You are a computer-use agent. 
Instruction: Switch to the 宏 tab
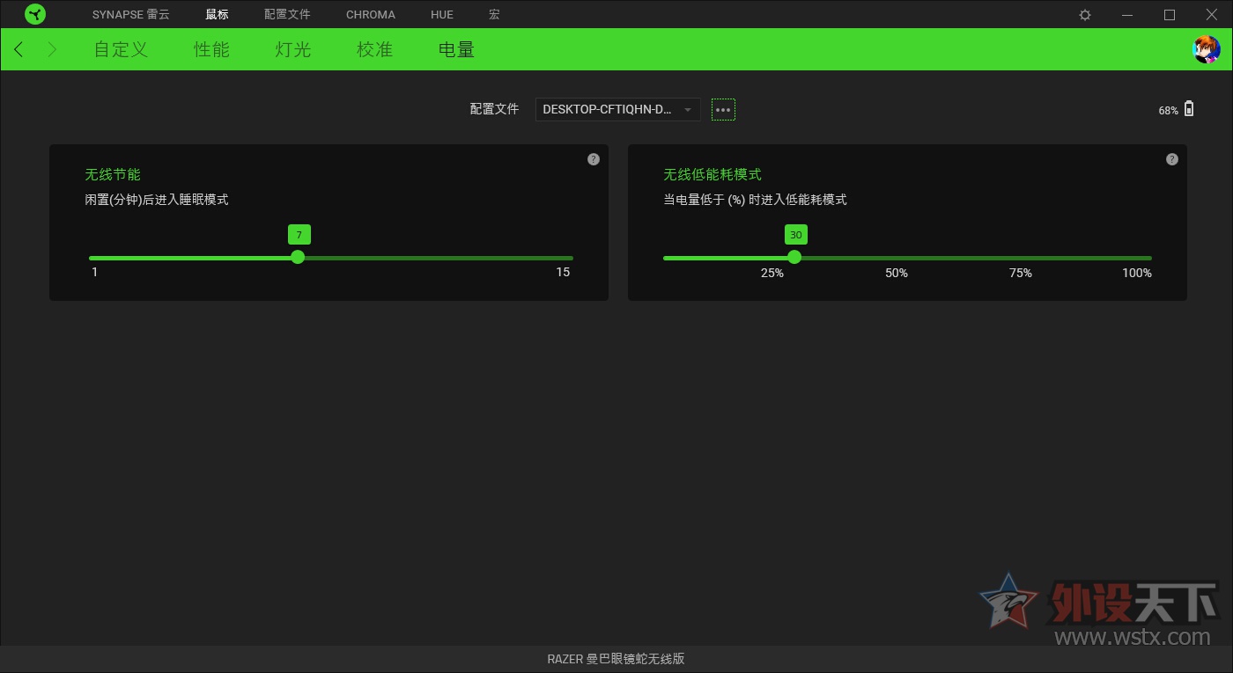click(x=494, y=15)
